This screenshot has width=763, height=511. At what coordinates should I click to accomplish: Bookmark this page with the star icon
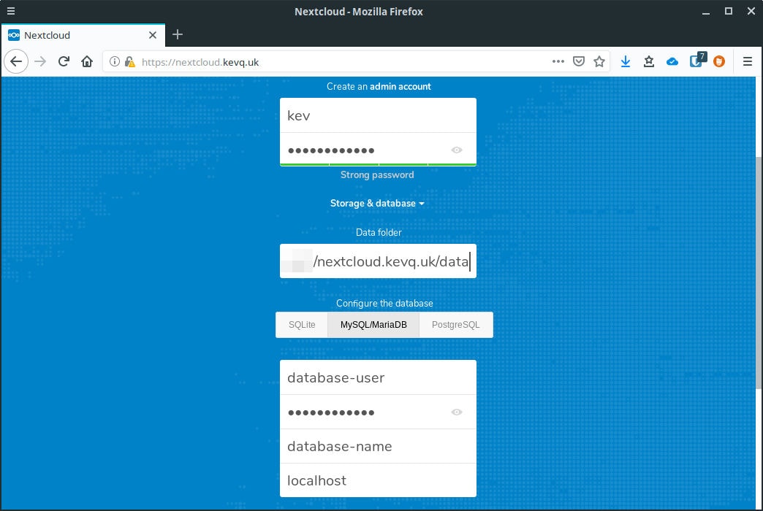tap(599, 61)
